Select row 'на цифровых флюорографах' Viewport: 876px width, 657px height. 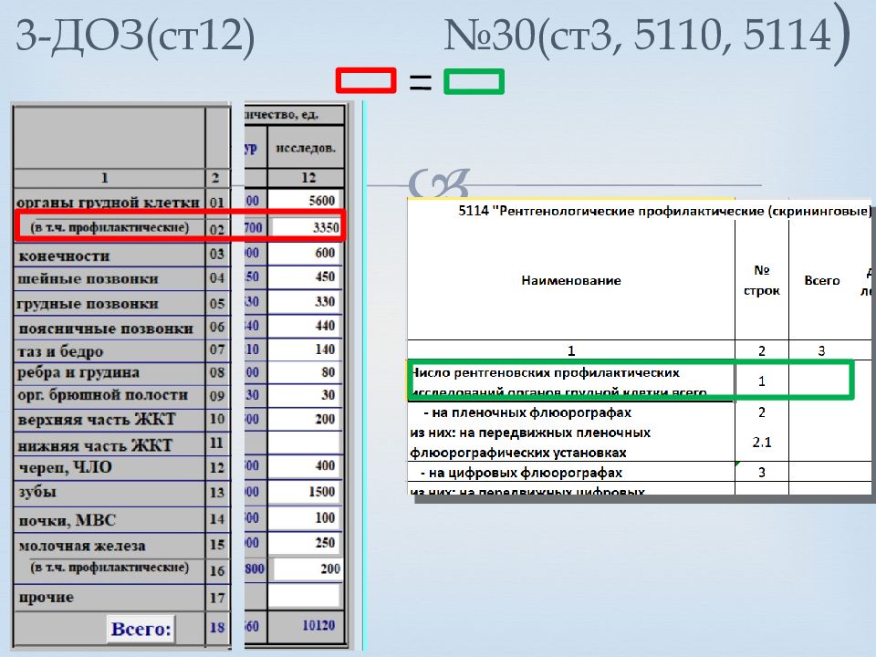tap(527, 473)
